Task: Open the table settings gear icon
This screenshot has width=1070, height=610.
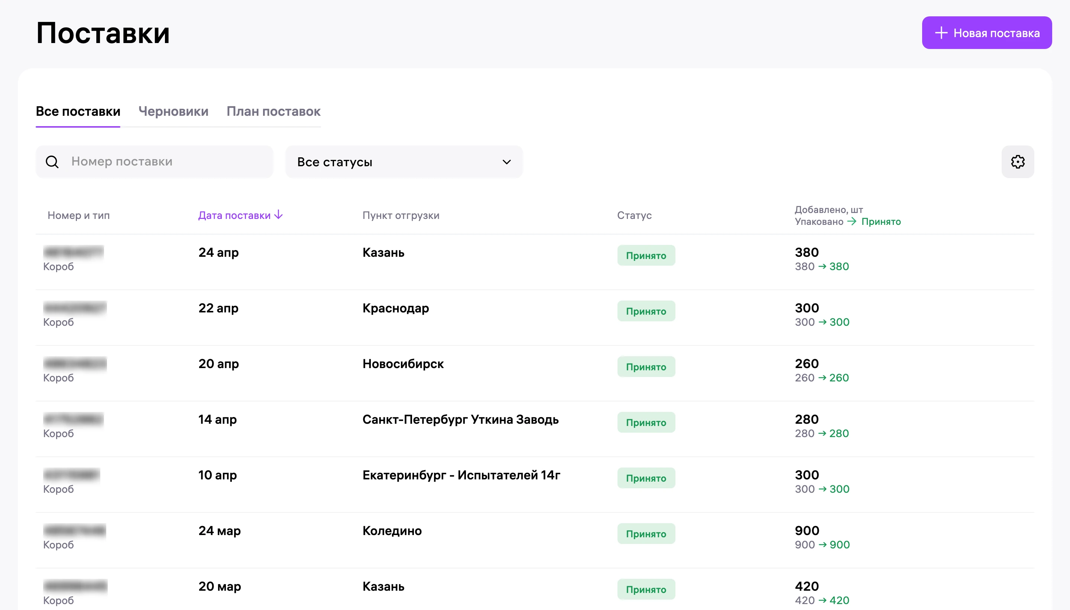Action: tap(1018, 162)
